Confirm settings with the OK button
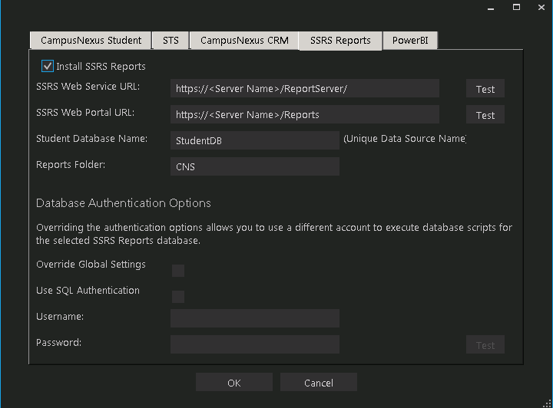Image resolution: width=553 pixels, height=408 pixels. coord(234,382)
